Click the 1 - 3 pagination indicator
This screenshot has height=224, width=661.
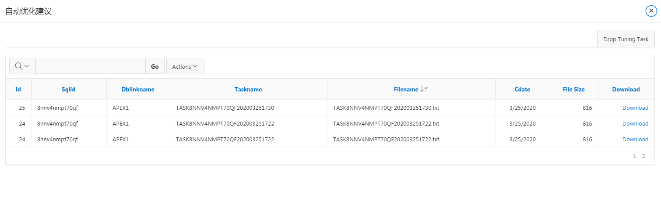tap(639, 156)
